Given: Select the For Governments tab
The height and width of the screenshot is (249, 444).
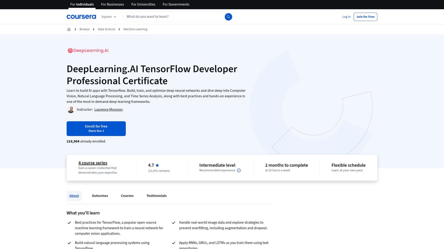Looking at the screenshot, I should [x=176, y=4].
